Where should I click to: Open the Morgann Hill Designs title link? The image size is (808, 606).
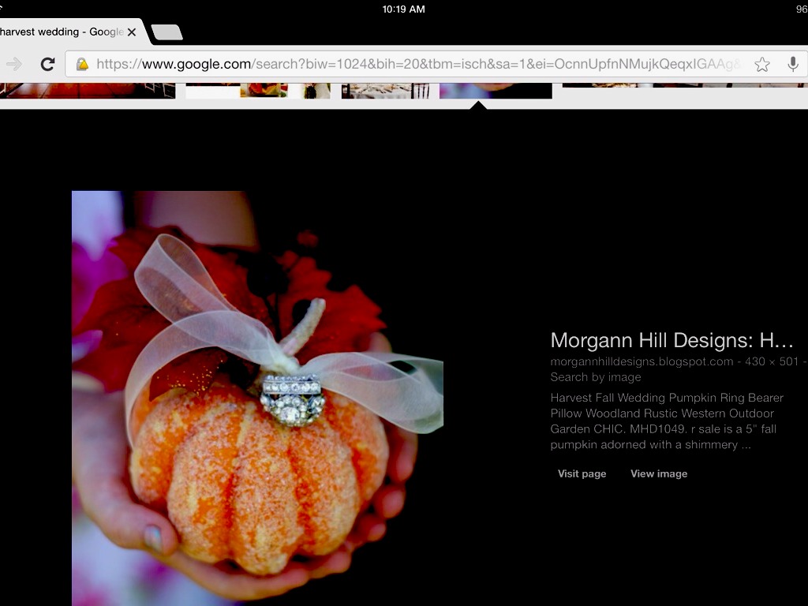pos(671,340)
